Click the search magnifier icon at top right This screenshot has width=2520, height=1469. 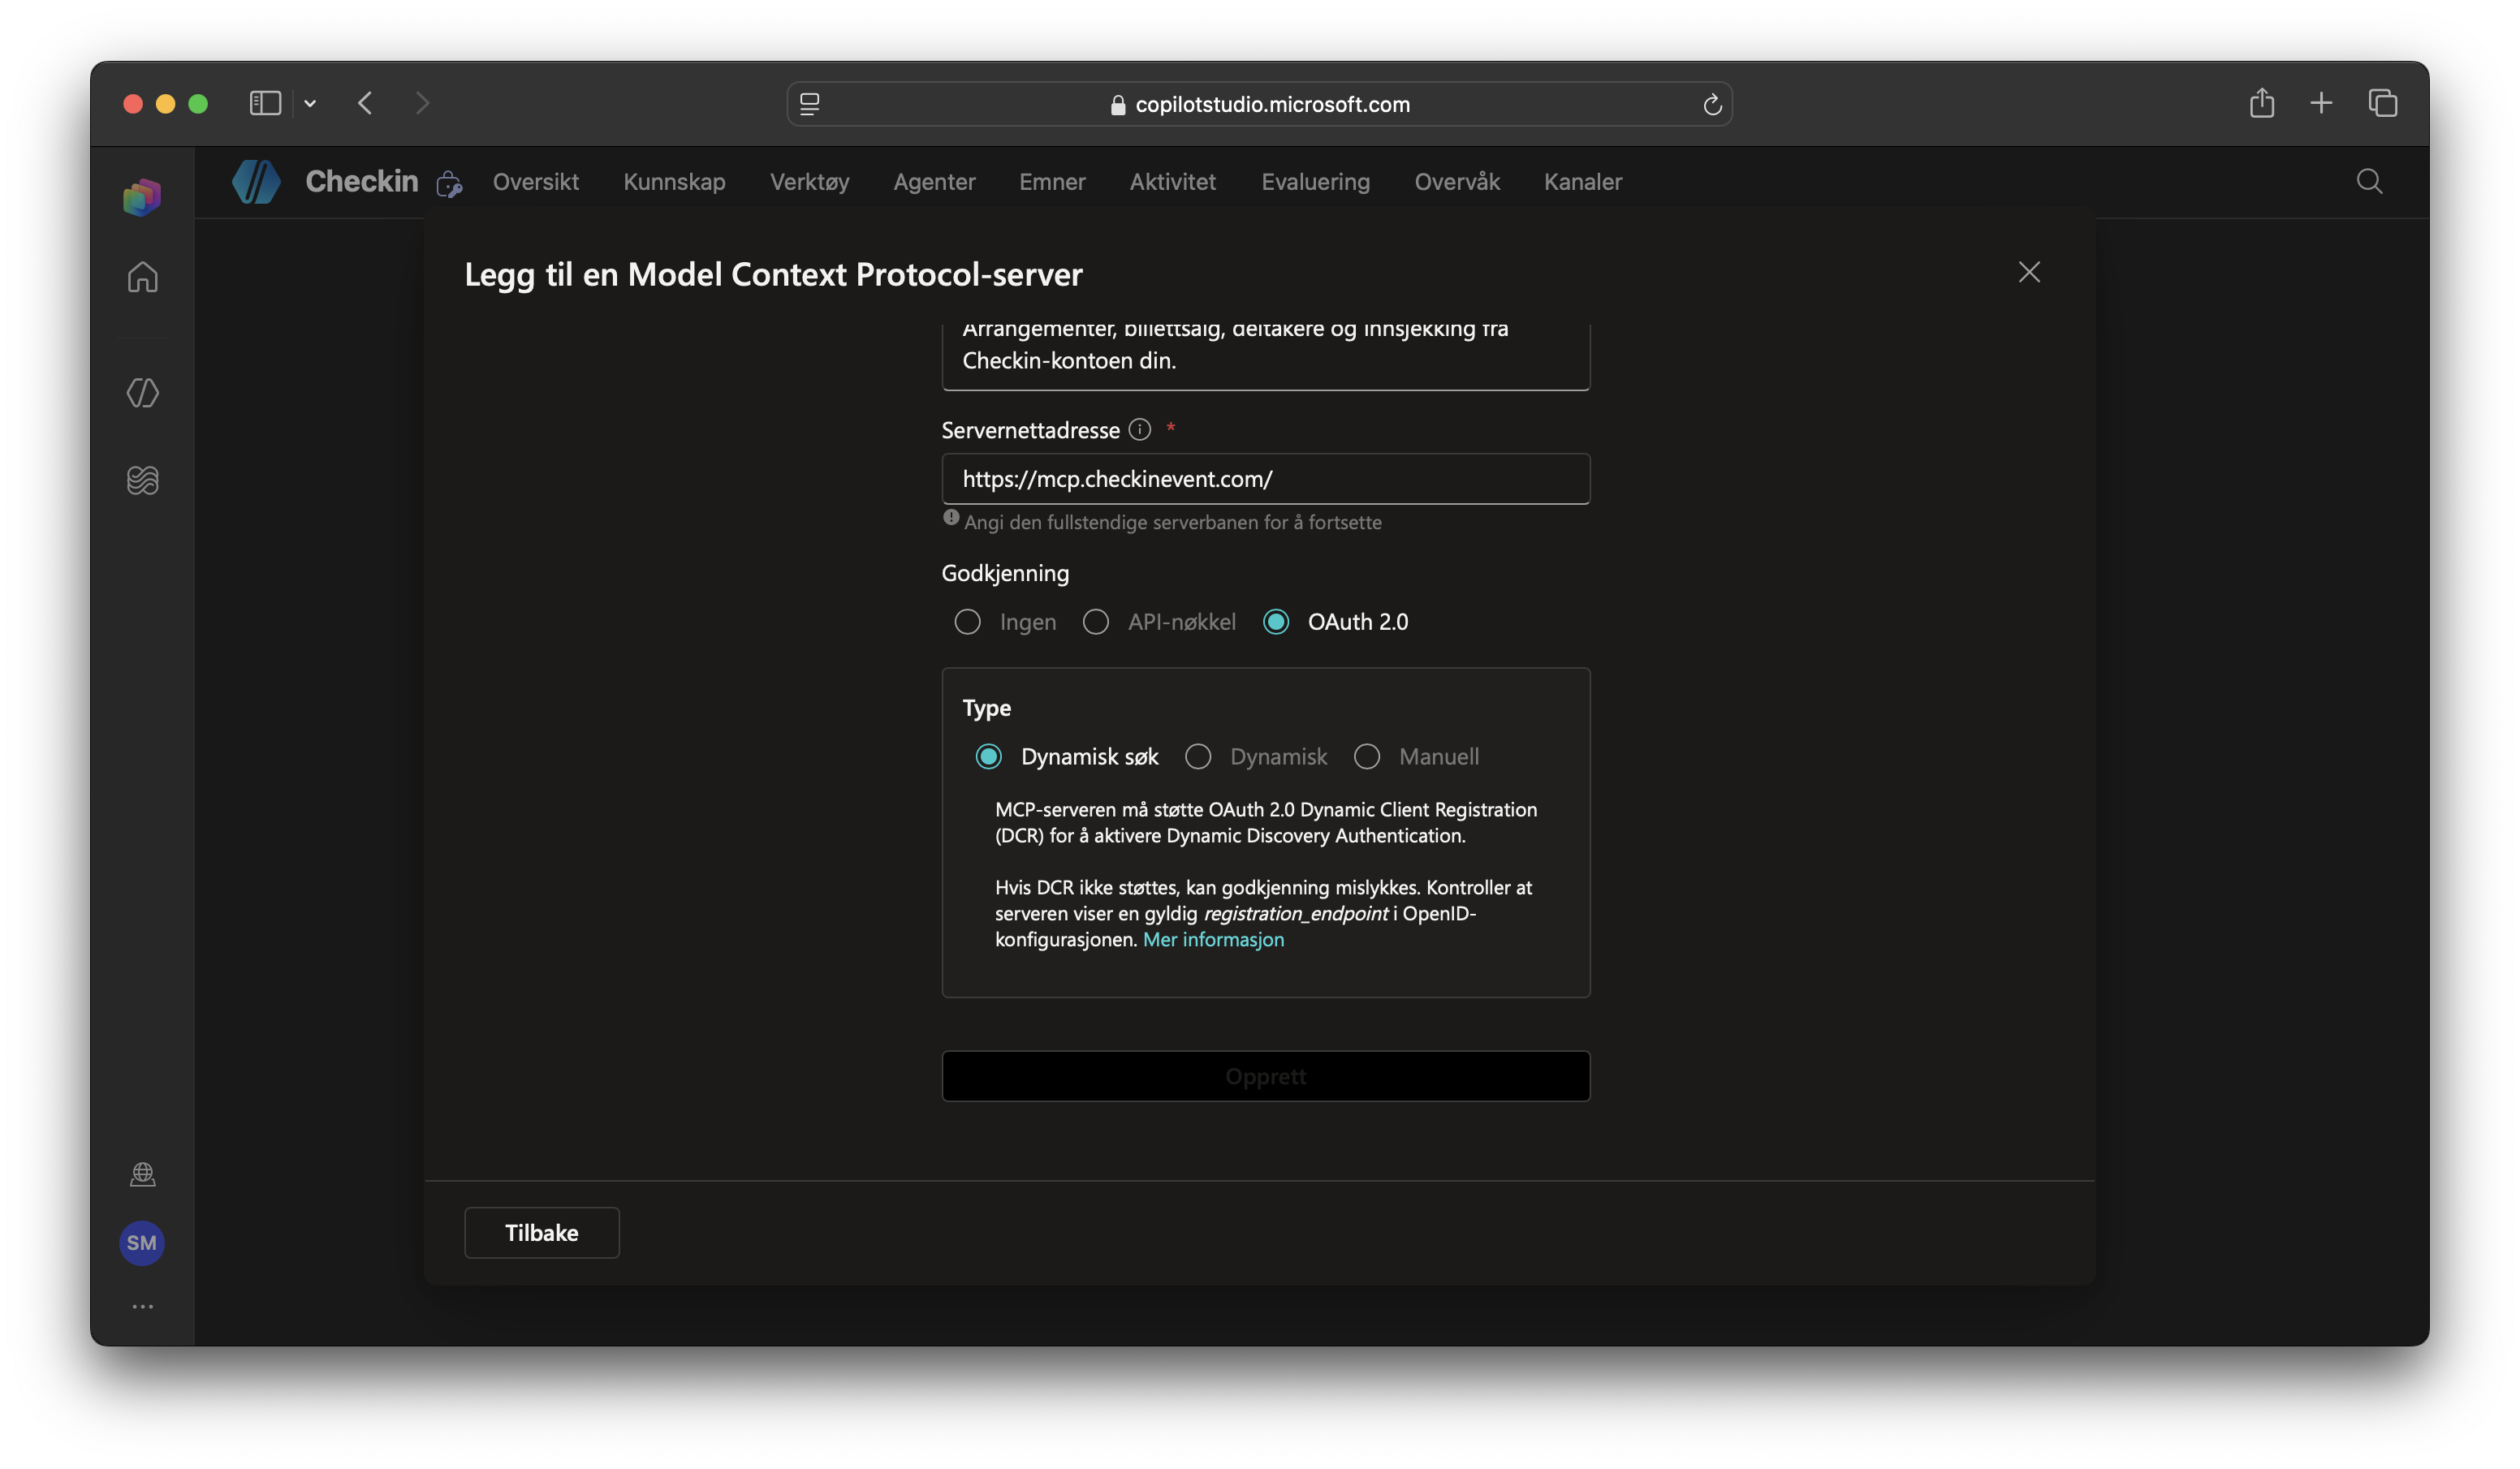click(2369, 181)
